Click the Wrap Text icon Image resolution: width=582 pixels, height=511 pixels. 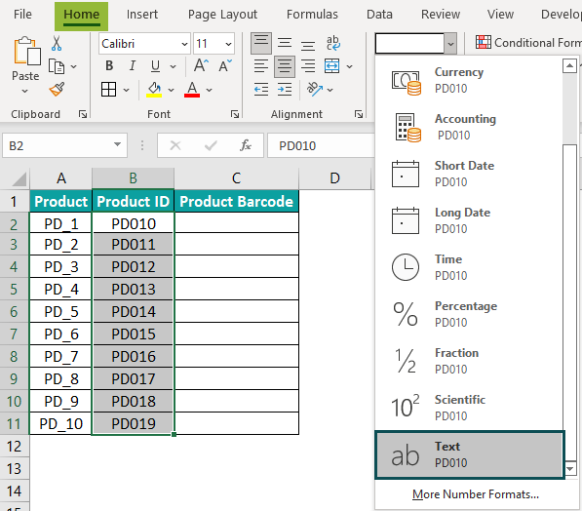(x=332, y=43)
